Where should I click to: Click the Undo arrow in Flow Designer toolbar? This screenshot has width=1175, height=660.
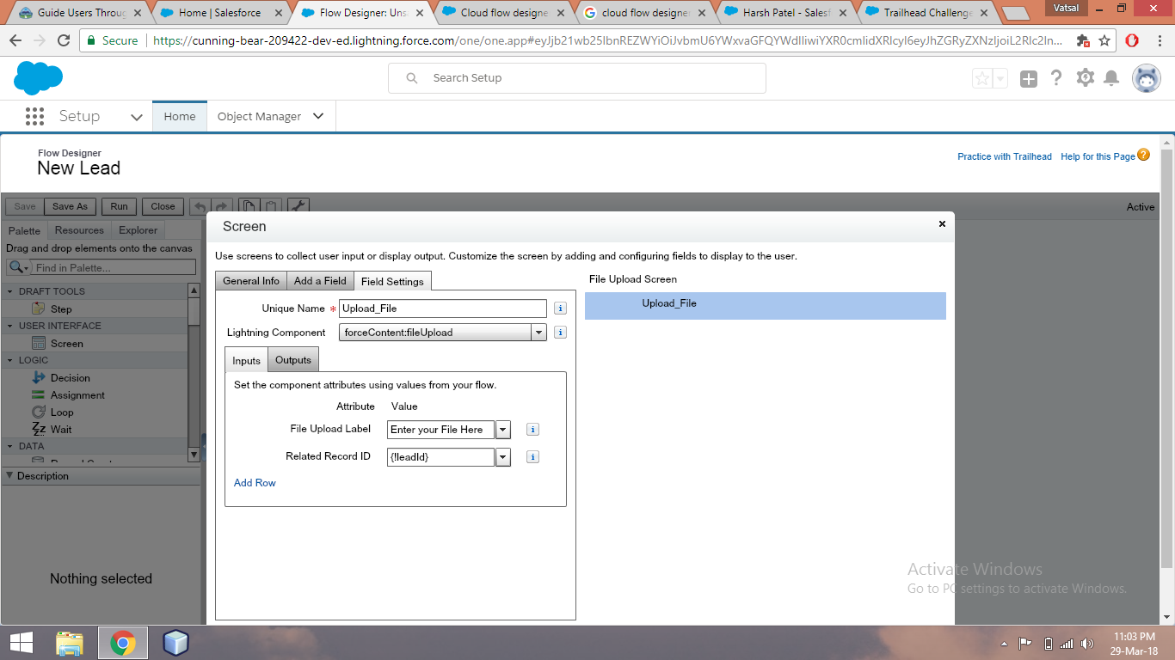tap(199, 206)
